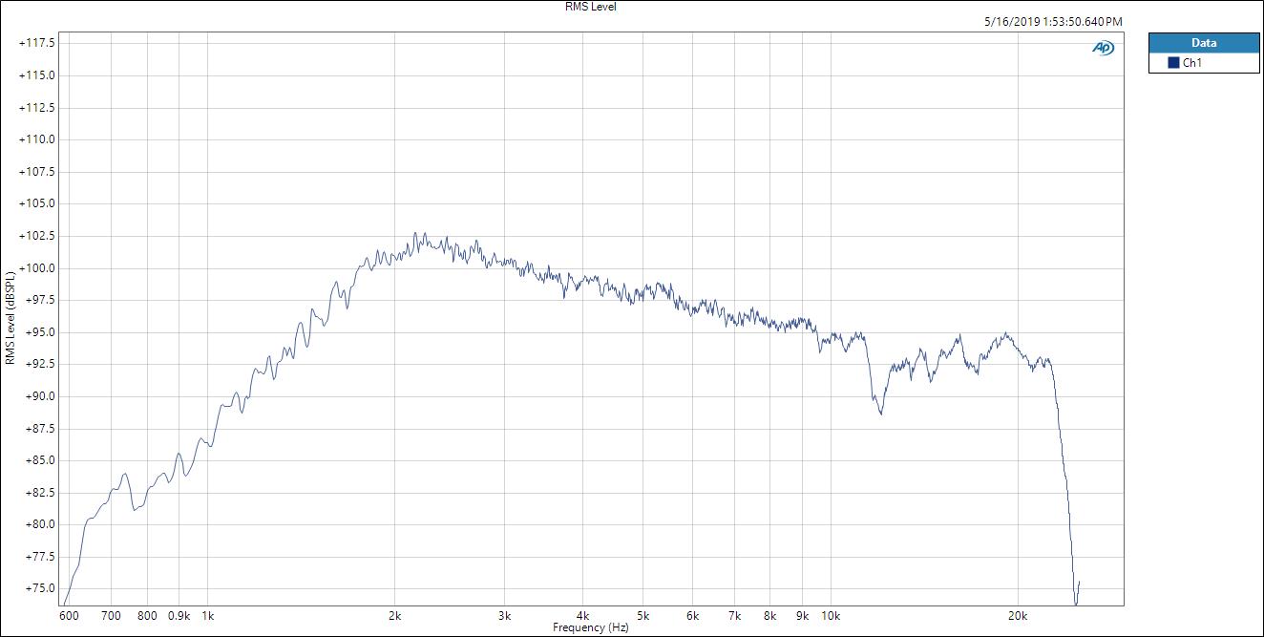Click the +105.0 y-axis tick label

coord(38,203)
